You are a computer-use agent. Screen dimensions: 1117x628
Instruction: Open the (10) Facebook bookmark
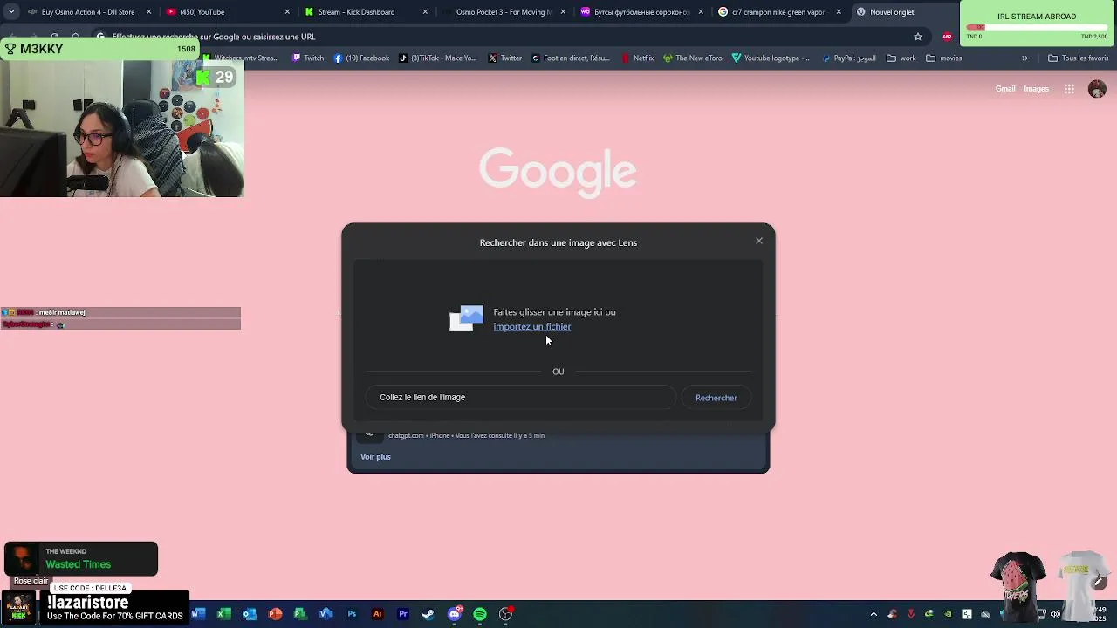(361, 58)
